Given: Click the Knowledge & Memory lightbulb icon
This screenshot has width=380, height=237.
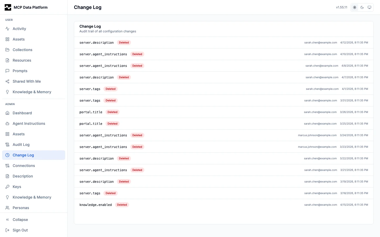Looking at the screenshot, I should [x=7, y=92].
